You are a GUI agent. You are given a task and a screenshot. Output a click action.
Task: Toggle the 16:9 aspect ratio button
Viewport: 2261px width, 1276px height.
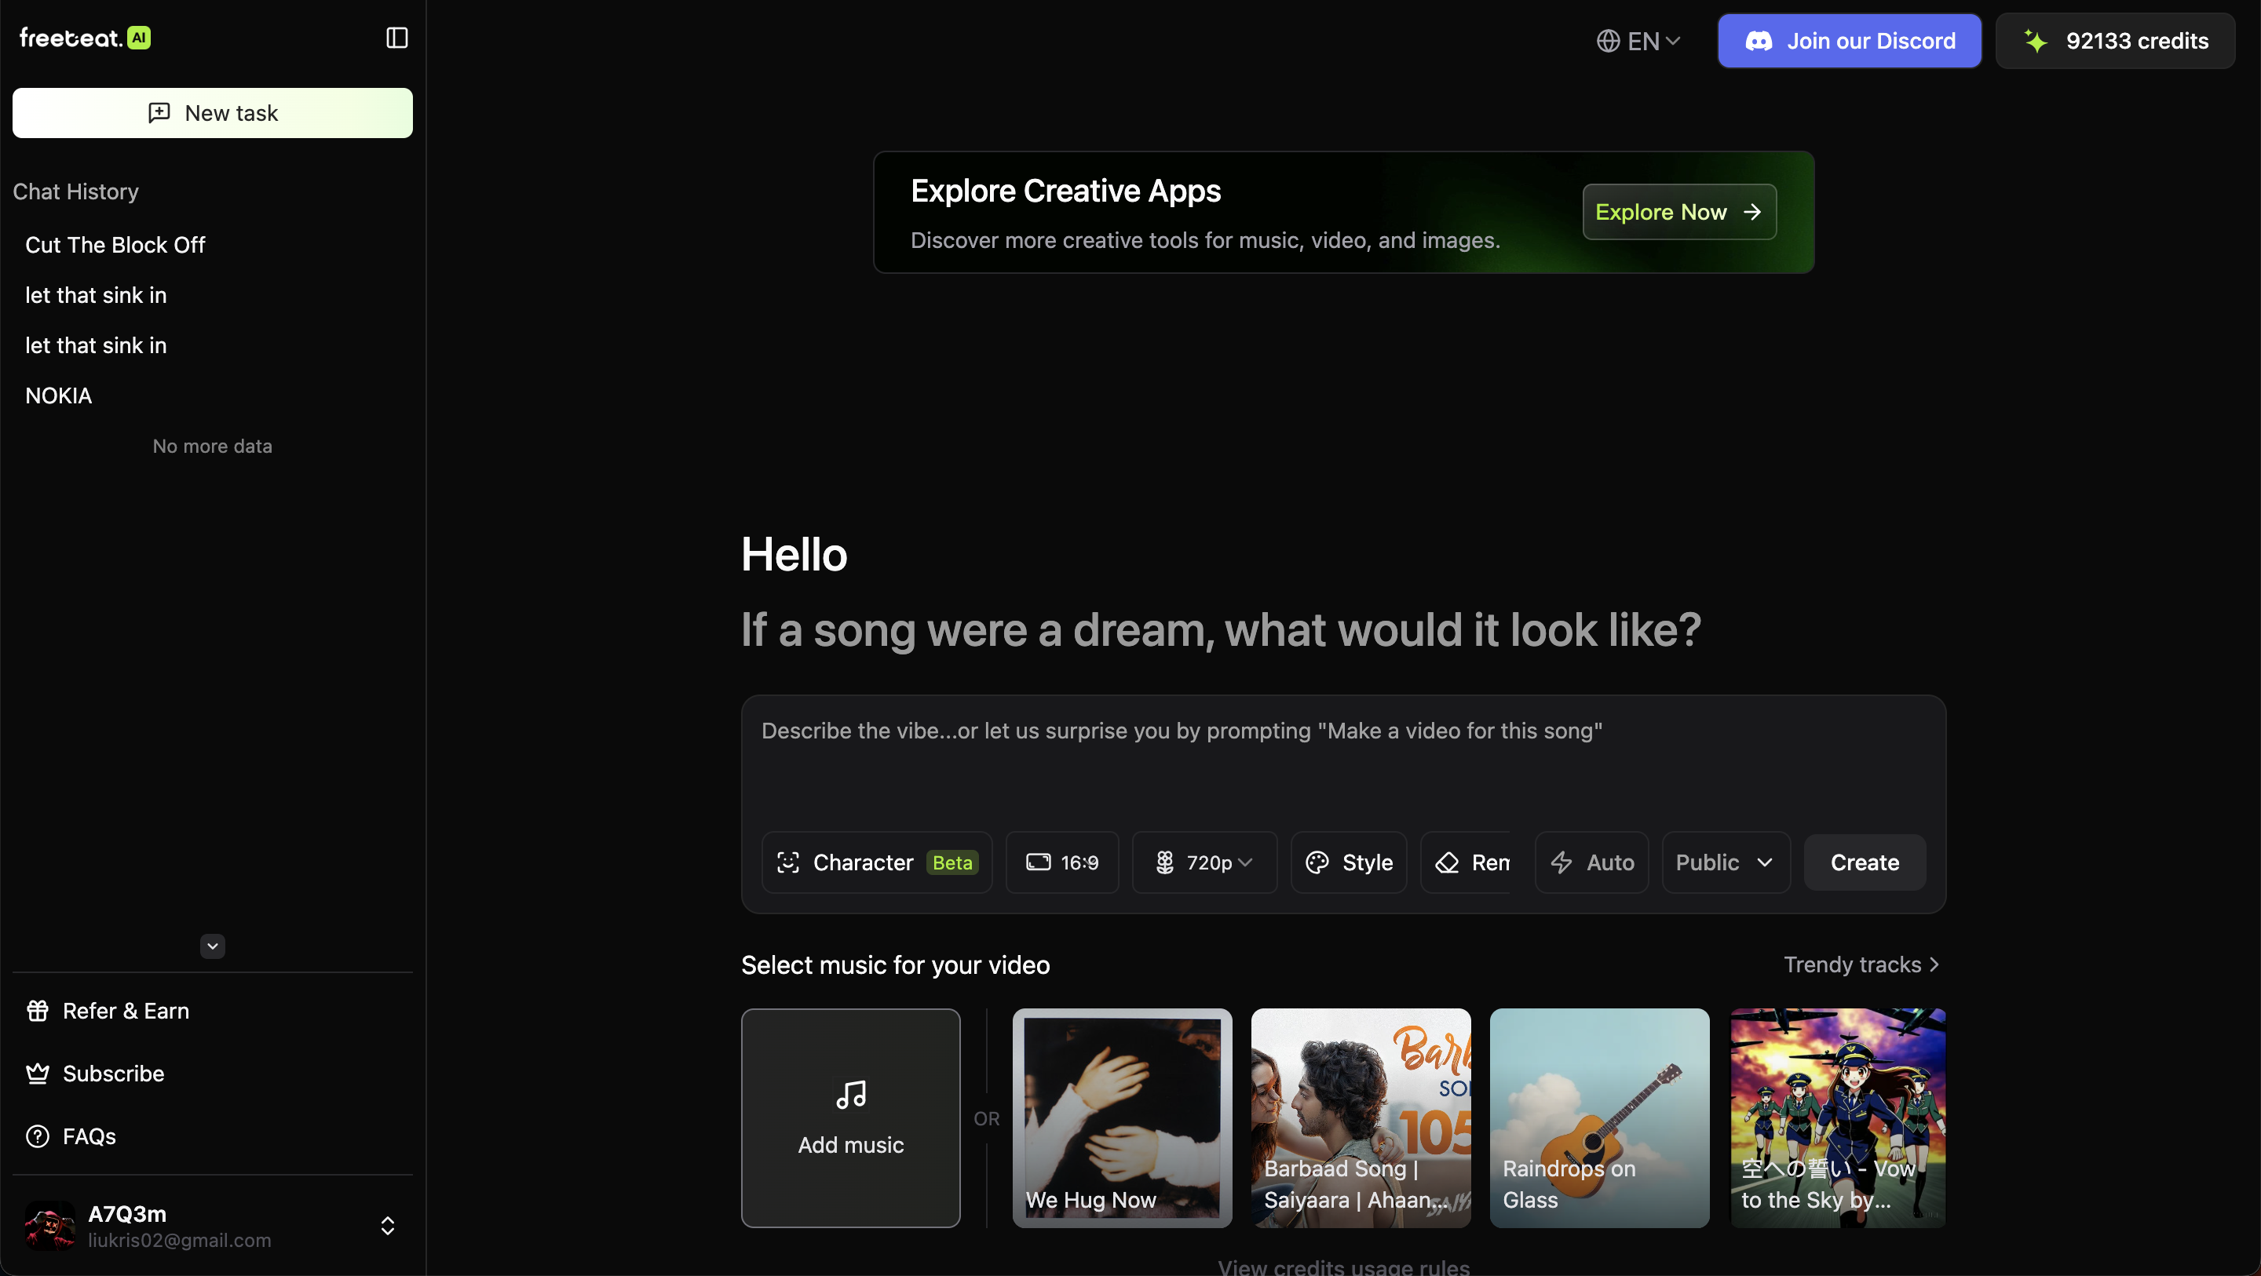1062,862
